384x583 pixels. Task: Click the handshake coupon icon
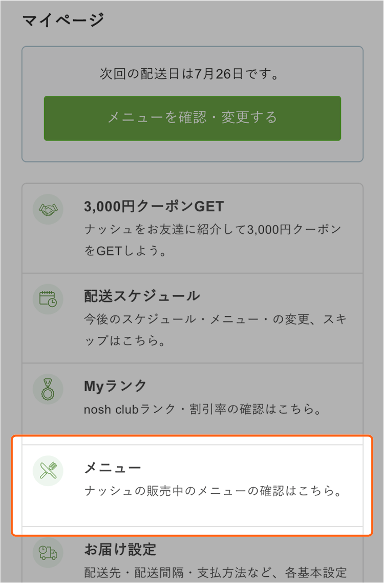(48, 209)
